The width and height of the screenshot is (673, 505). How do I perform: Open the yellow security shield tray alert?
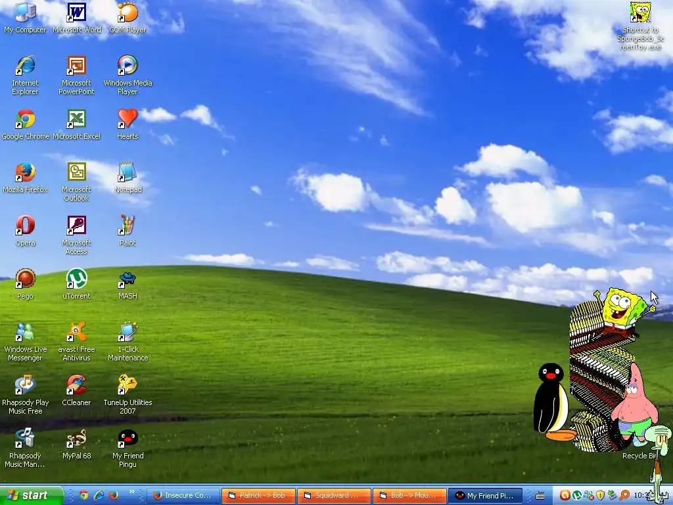coord(601,496)
